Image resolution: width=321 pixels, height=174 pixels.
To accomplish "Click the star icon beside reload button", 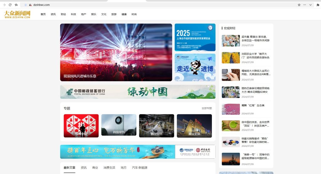I will [16, 5].
